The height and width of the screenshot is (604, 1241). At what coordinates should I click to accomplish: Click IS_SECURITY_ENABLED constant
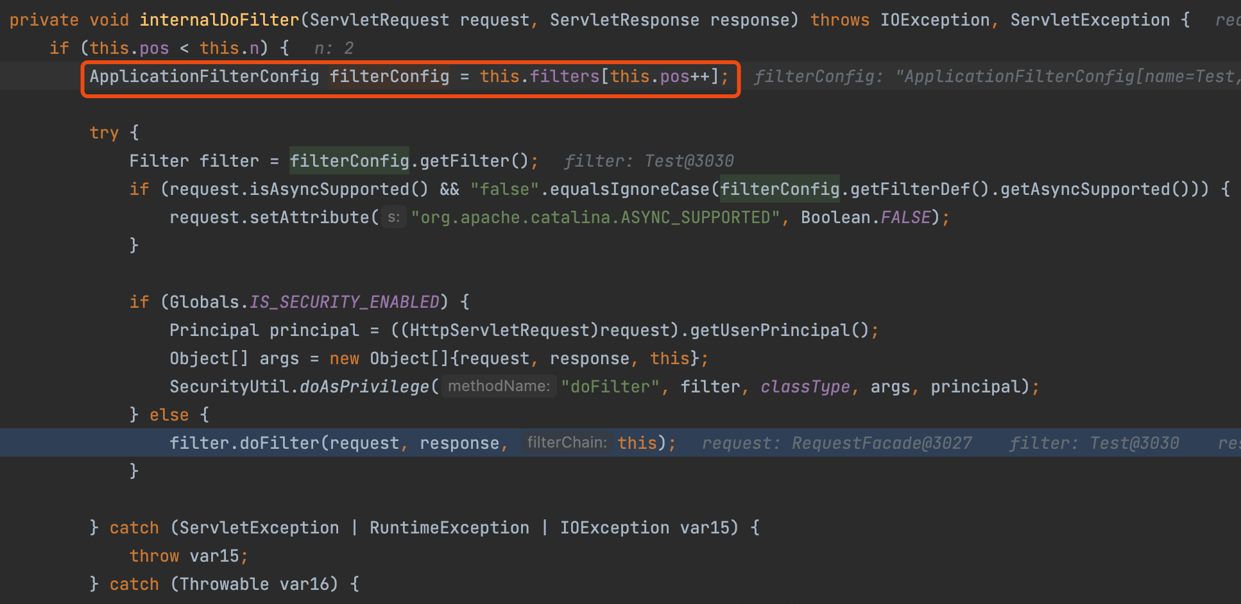[x=345, y=302]
